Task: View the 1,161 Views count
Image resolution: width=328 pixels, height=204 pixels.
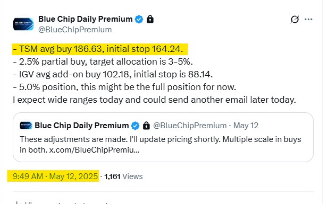Action: [x=123, y=176]
